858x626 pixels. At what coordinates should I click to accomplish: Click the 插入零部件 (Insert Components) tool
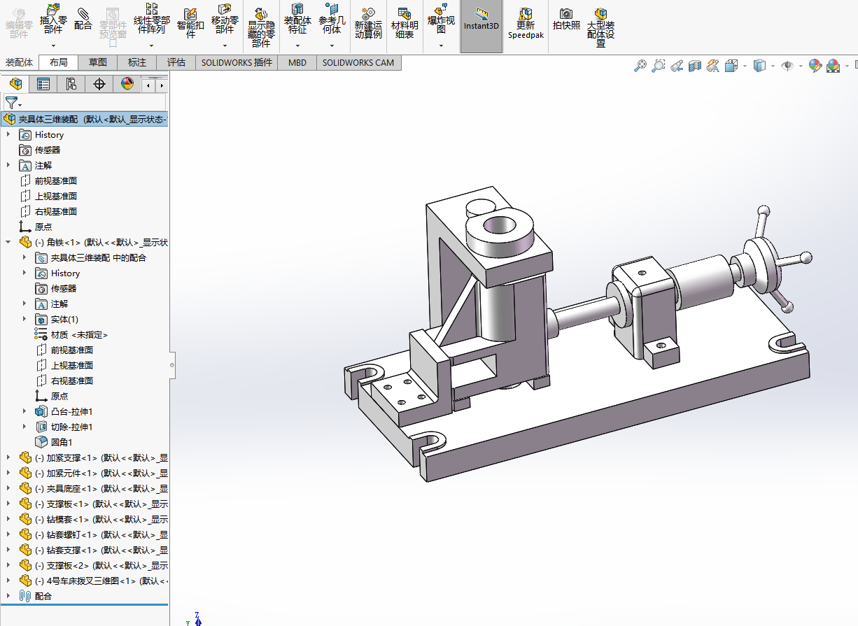pos(52,20)
